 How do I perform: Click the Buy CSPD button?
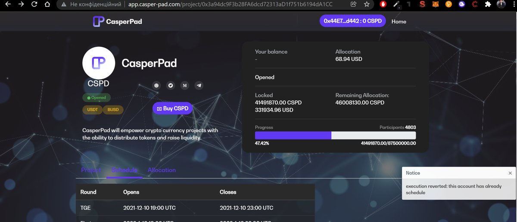172,108
